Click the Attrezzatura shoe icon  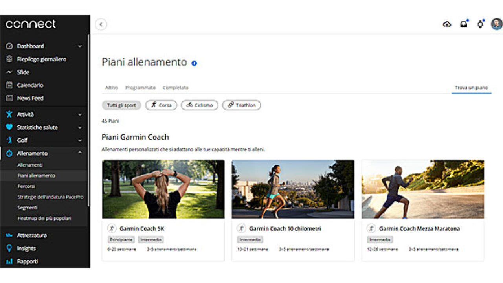(x=9, y=235)
